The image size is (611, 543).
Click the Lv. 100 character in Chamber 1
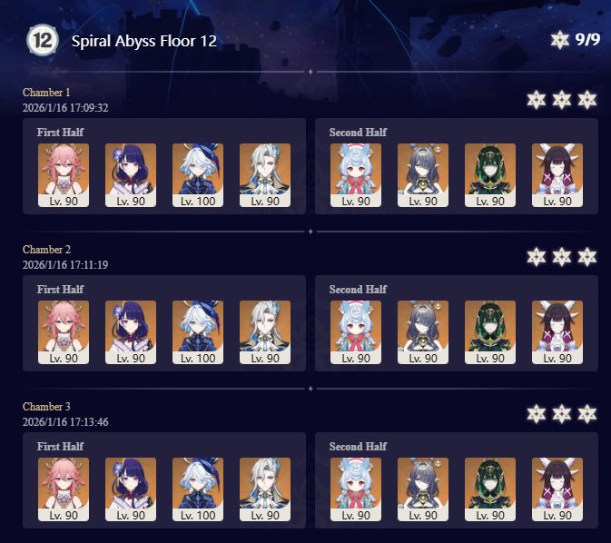[x=198, y=175]
